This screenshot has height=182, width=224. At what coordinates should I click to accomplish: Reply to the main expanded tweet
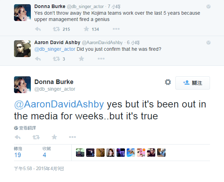click(17, 137)
